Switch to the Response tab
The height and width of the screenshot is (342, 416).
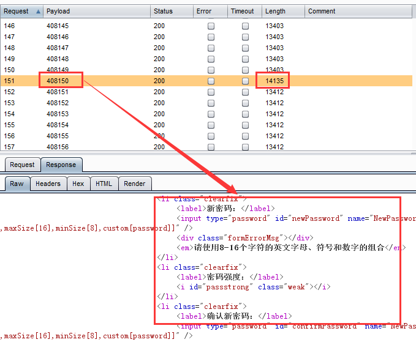61,165
